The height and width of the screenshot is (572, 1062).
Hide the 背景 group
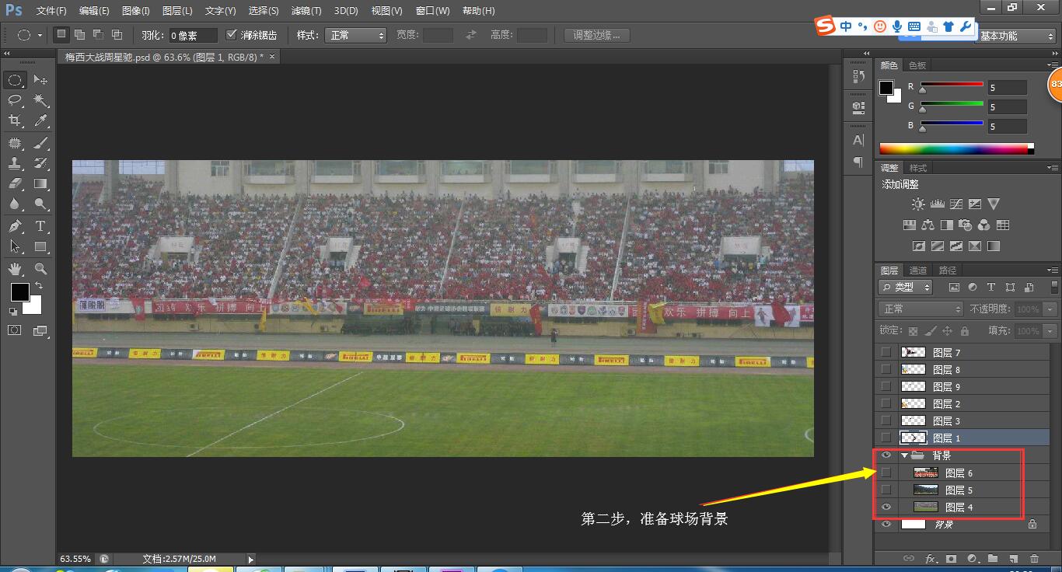point(886,455)
